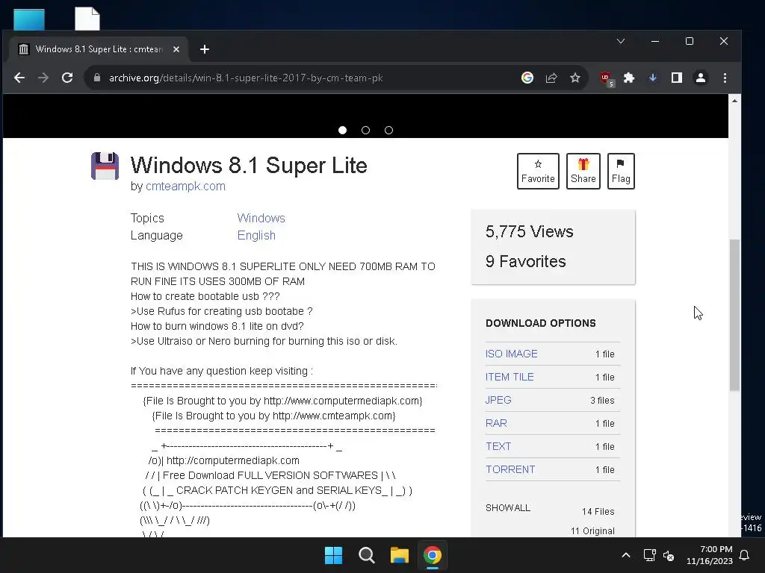This screenshot has height=573, width=765.
Task: Open the JPEG download option
Action: [x=498, y=400]
